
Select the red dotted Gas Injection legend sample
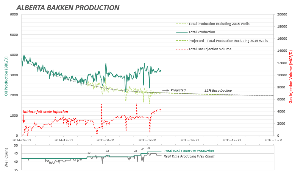[x=182, y=49]
